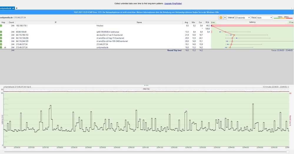Sort by the PL% column header

click(208, 22)
